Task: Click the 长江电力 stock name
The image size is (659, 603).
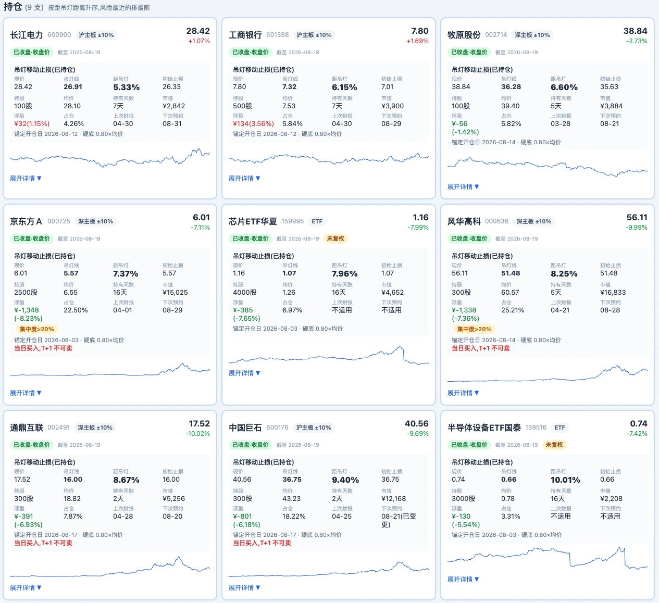Action: 27,35
